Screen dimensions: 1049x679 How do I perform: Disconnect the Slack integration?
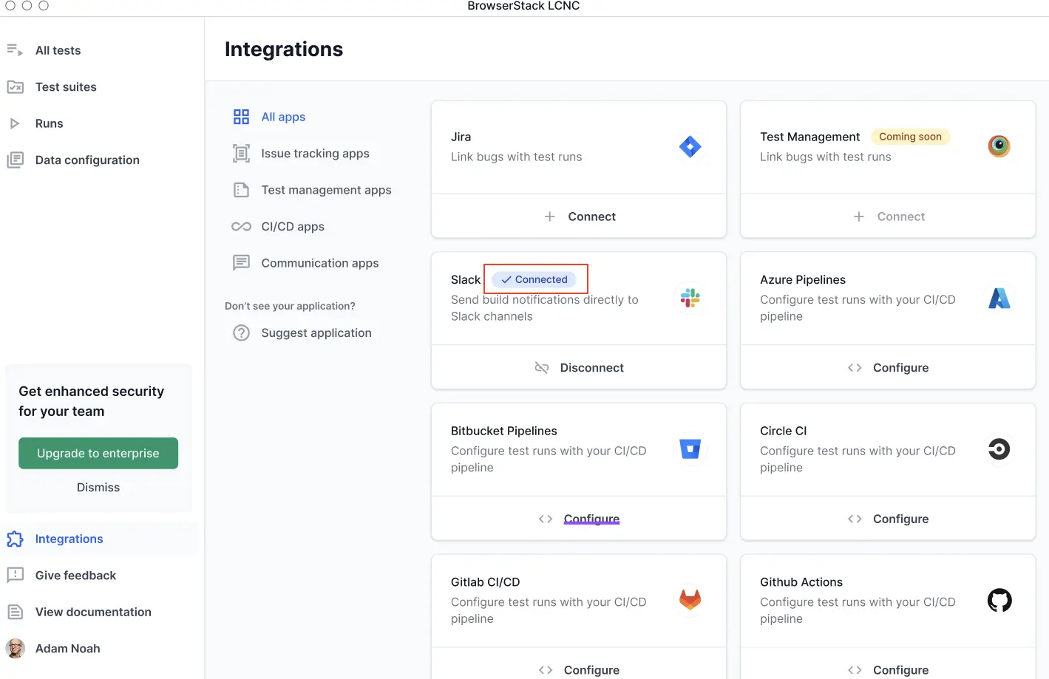579,368
